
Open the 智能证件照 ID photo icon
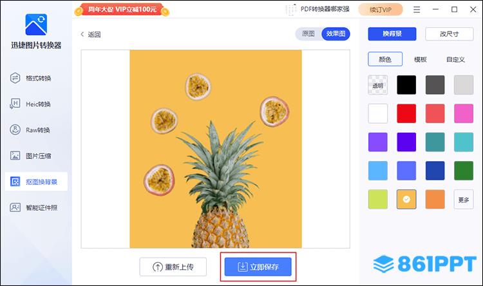15,207
